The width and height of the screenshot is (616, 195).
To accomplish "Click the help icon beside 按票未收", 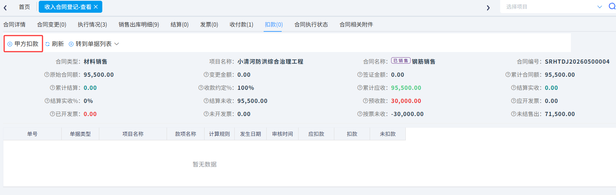I will (x=360, y=114).
